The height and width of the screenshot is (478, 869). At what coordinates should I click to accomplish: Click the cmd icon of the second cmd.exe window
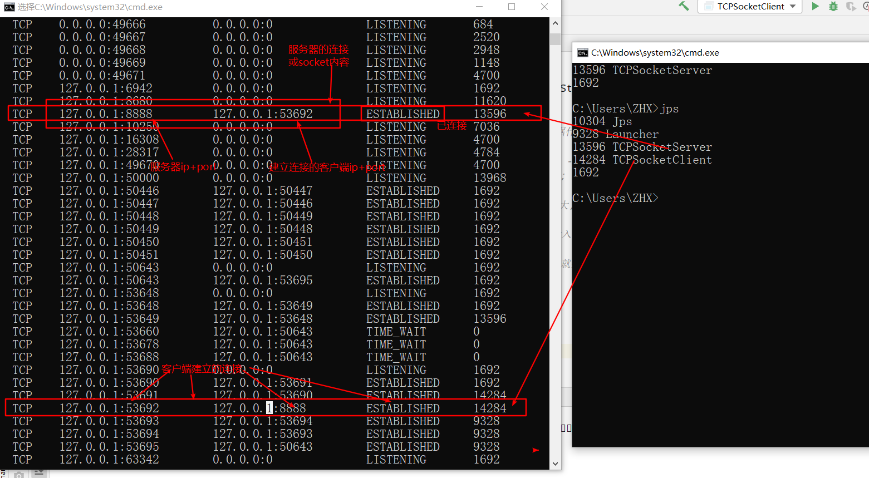tap(582, 53)
